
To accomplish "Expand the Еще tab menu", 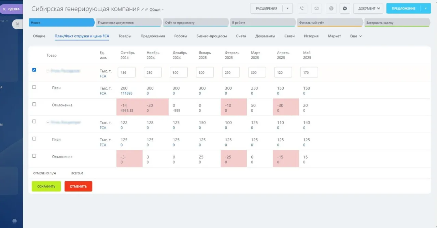I will pyautogui.click(x=356, y=36).
